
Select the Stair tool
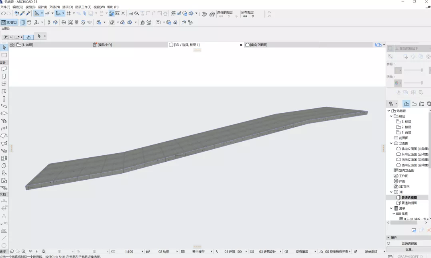click(x=4, y=121)
